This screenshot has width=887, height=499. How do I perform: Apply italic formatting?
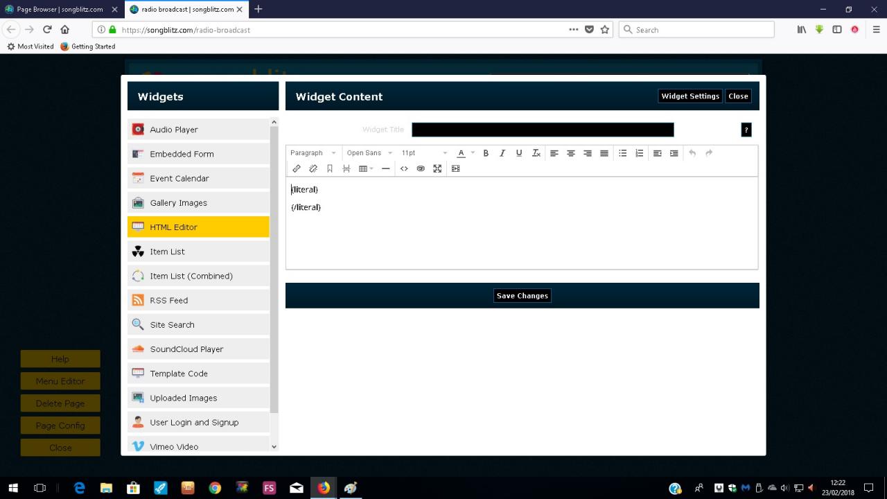[x=502, y=153]
